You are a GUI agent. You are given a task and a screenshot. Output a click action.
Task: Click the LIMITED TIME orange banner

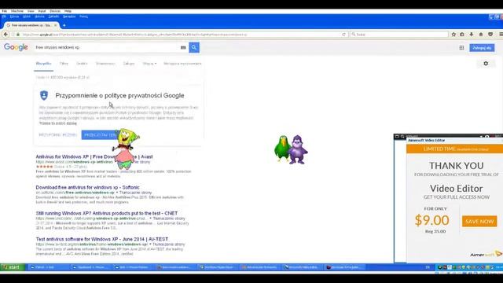coord(454,149)
